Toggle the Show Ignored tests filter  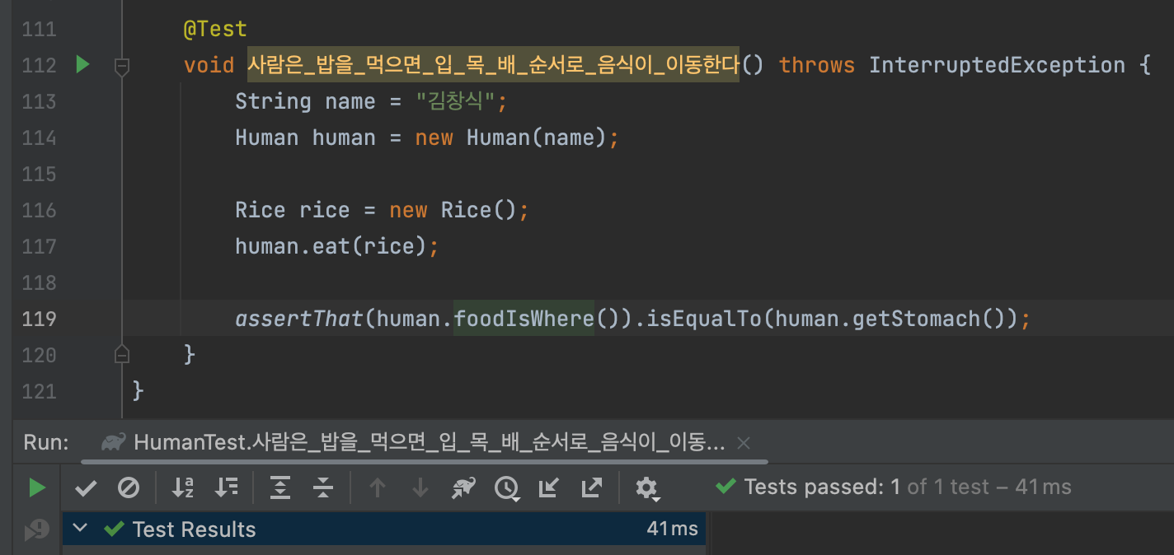[129, 487]
